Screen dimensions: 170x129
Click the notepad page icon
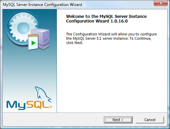coord(33,42)
